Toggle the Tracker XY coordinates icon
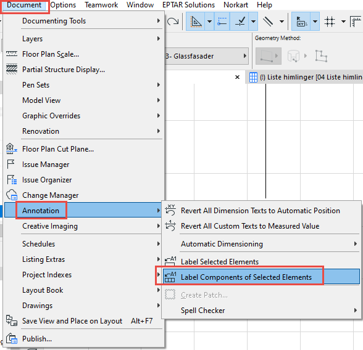This screenshot has width=363, height=350. [x=301, y=22]
